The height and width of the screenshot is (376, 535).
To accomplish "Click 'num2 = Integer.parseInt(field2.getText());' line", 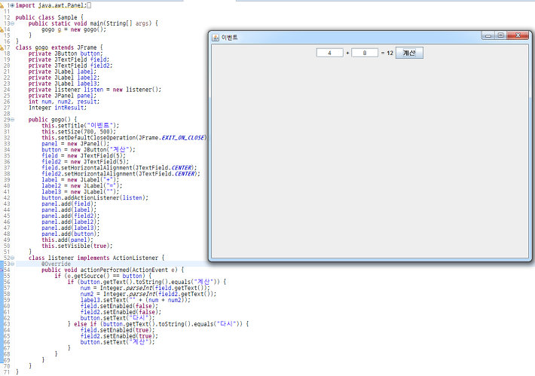I will [x=148, y=294].
